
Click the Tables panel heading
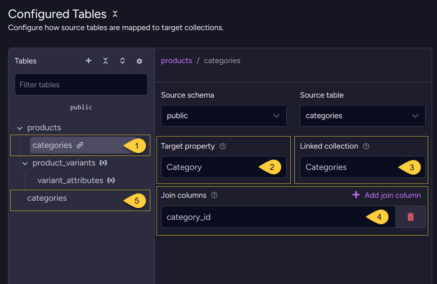click(x=26, y=61)
